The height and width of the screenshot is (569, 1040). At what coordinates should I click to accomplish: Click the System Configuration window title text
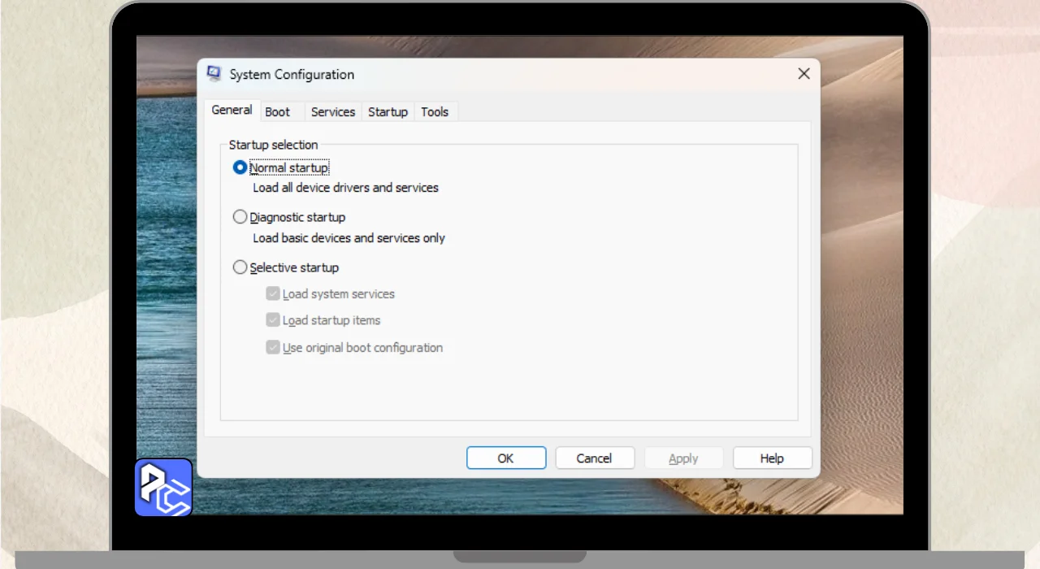point(292,75)
